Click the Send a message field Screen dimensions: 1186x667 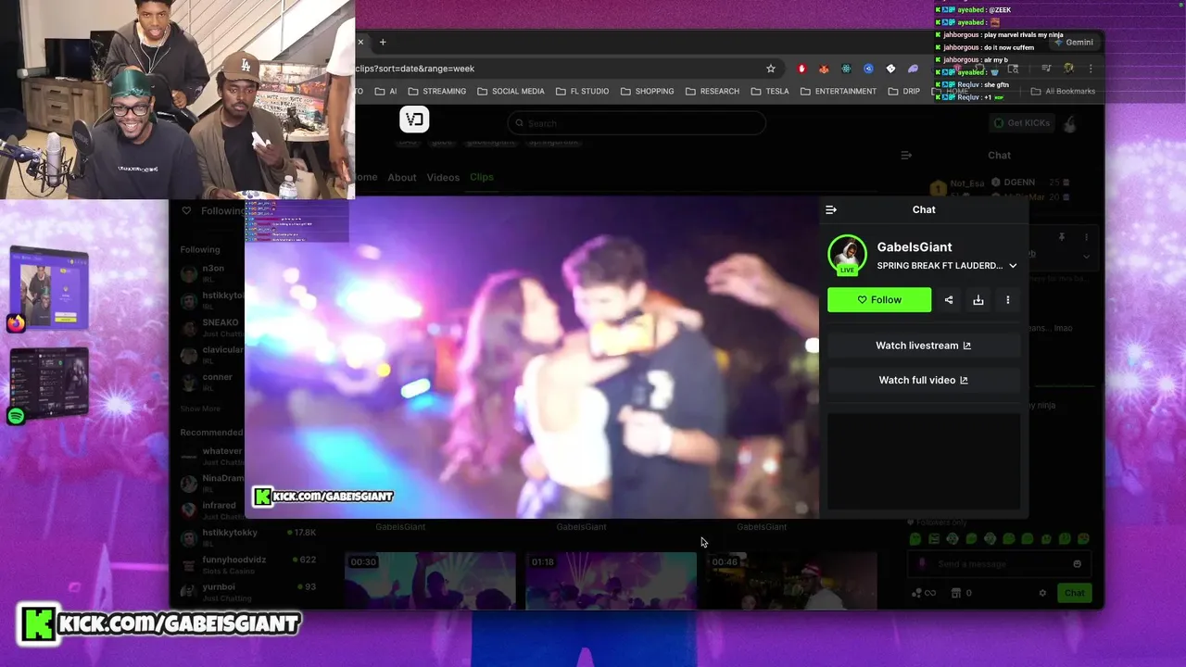[1000, 564]
